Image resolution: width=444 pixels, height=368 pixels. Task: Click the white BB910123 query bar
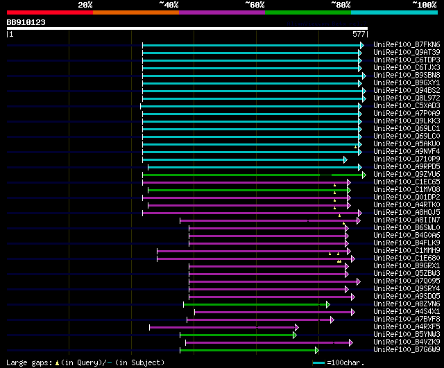tap(187, 28)
